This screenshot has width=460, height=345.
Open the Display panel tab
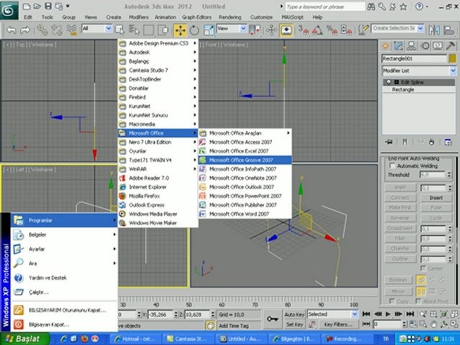pyautogui.click(x=438, y=46)
